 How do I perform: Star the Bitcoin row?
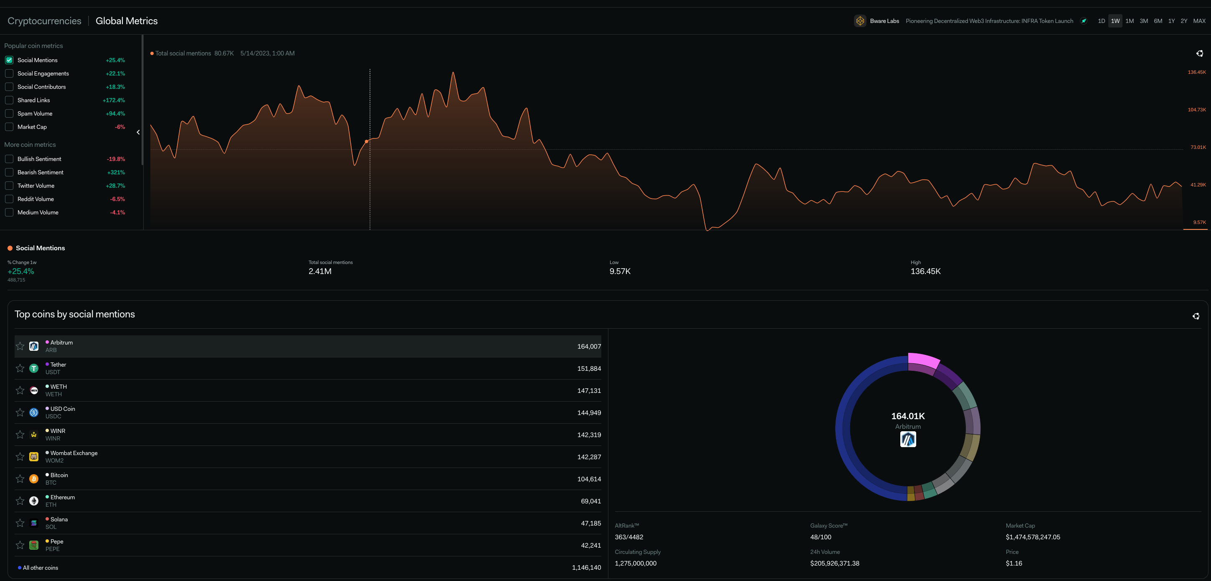point(20,479)
